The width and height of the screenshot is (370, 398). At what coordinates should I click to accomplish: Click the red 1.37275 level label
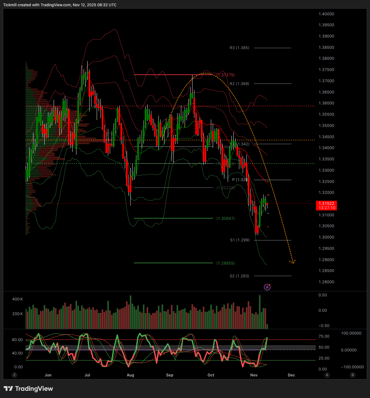226,75
